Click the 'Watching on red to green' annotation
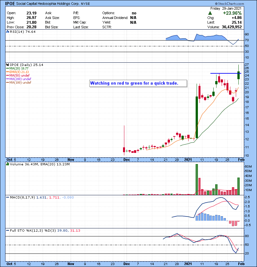 point(138,83)
